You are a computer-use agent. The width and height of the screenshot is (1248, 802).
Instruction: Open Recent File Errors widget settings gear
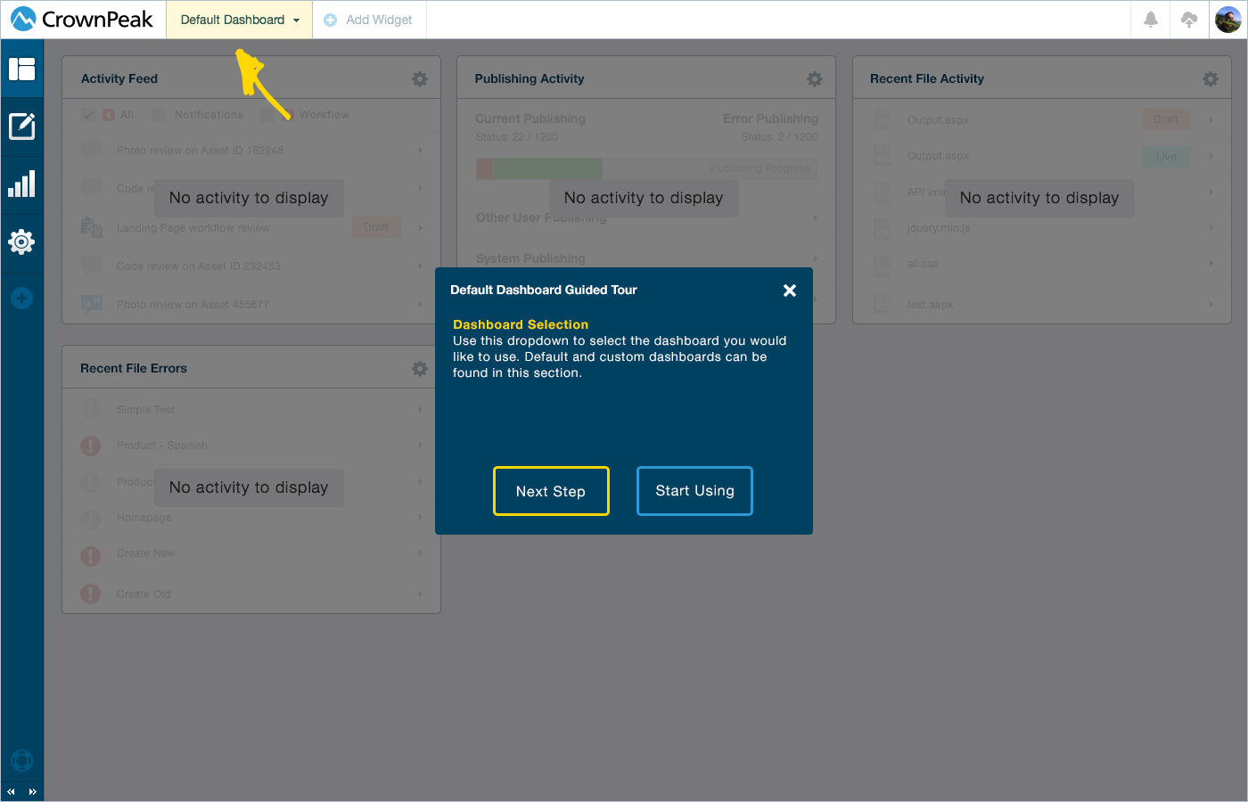click(x=420, y=369)
